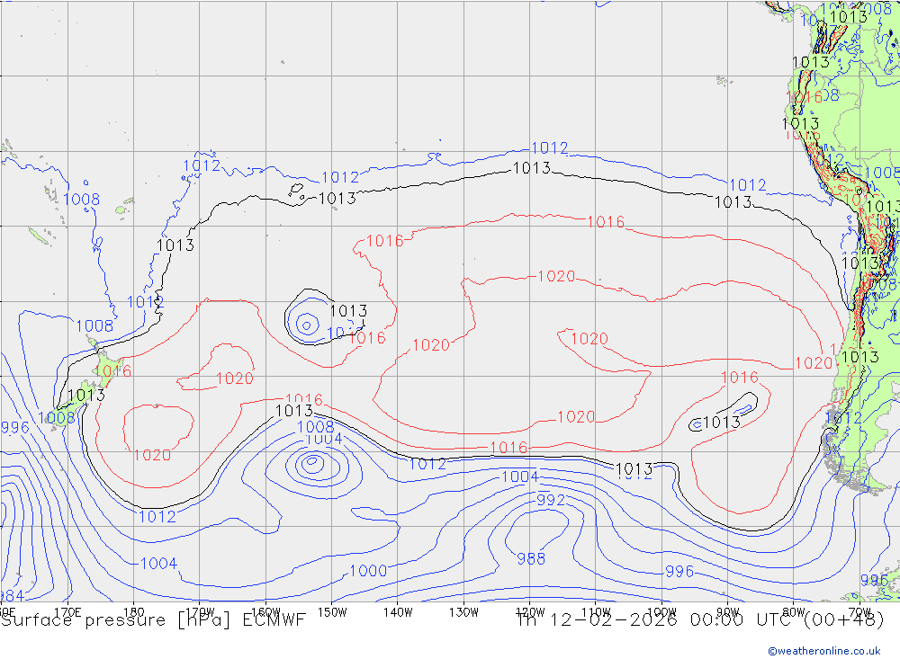Click the 1013 label beside New Zealand's South Island

86,395
